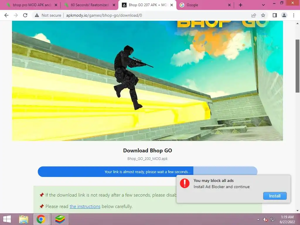Image resolution: width=300 pixels, height=225 pixels.
Task: Click the red exclamation alert icon
Action: [185, 183]
